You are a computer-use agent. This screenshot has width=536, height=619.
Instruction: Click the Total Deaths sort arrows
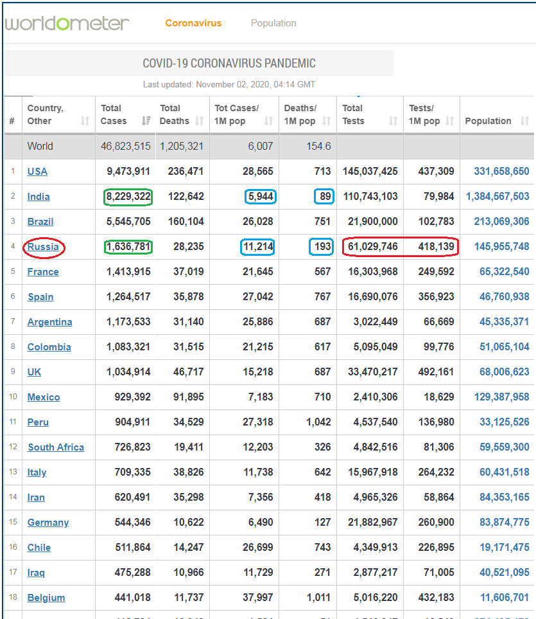200,121
